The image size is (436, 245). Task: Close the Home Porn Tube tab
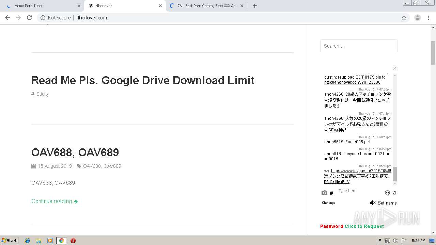pos(79,6)
